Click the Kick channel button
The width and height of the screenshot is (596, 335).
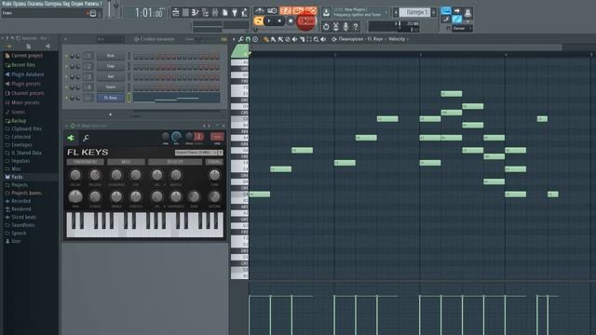[x=111, y=56]
